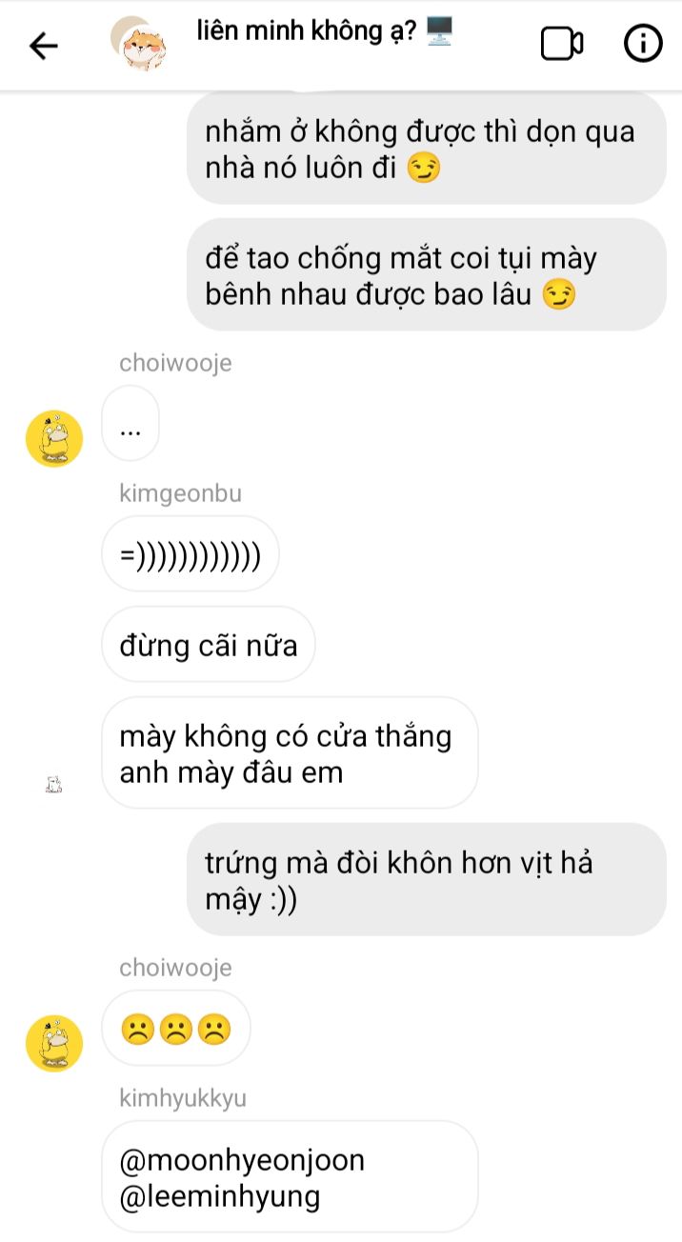Image resolution: width=682 pixels, height=1242 pixels.
Task: Tap the back arrow icon
Action: pos(44,45)
